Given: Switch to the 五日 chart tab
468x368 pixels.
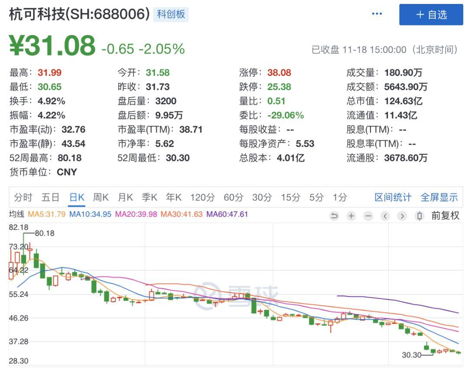Looking at the screenshot, I should click(x=50, y=197).
